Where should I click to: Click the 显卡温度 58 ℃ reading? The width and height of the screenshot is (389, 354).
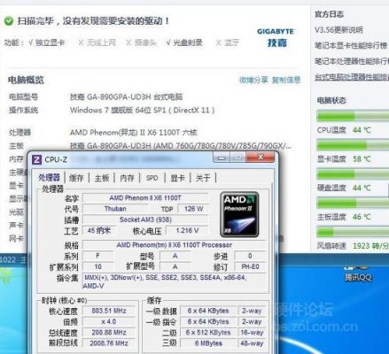(362, 159)
